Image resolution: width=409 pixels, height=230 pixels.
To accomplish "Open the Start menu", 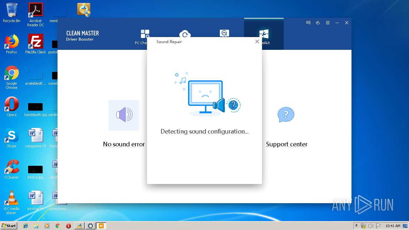I will pyautogui.click(x=9, y=226).
